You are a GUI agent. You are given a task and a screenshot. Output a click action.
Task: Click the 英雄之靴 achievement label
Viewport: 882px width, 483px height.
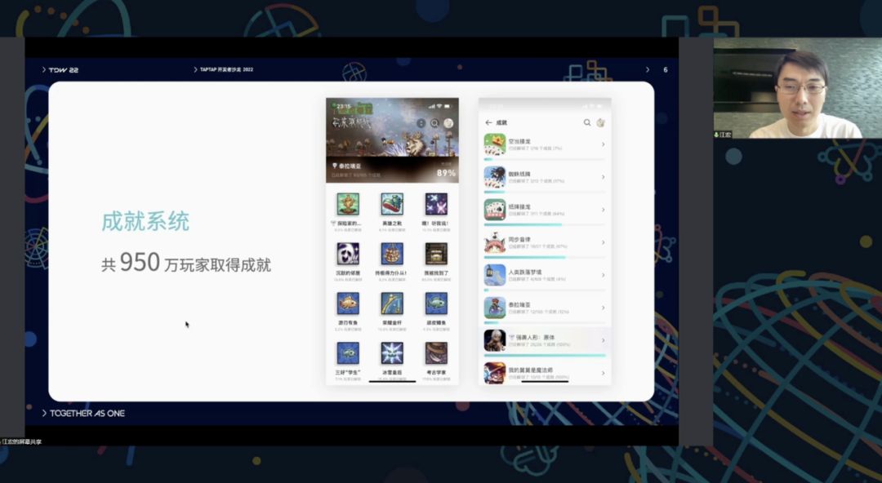391,224
